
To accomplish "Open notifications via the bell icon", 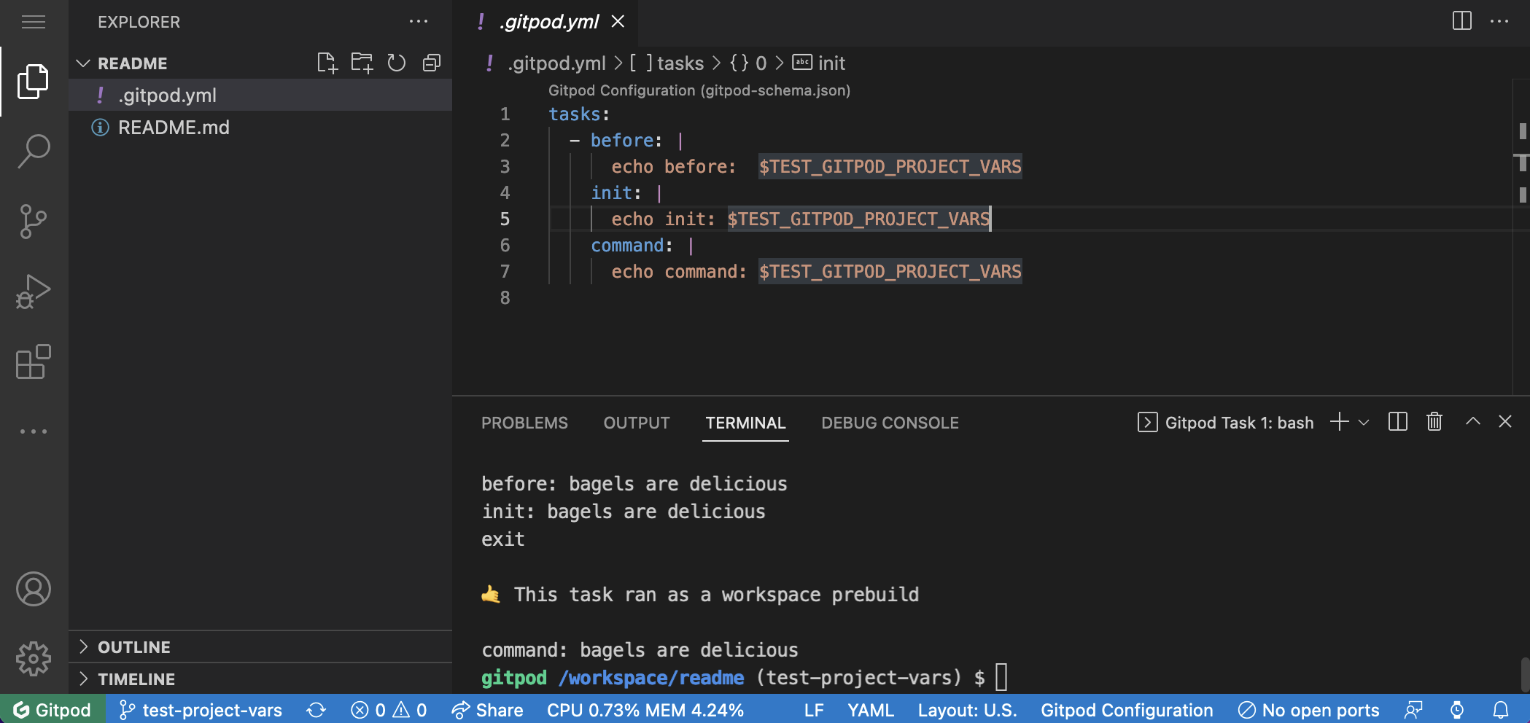I will click(1500, 710).
